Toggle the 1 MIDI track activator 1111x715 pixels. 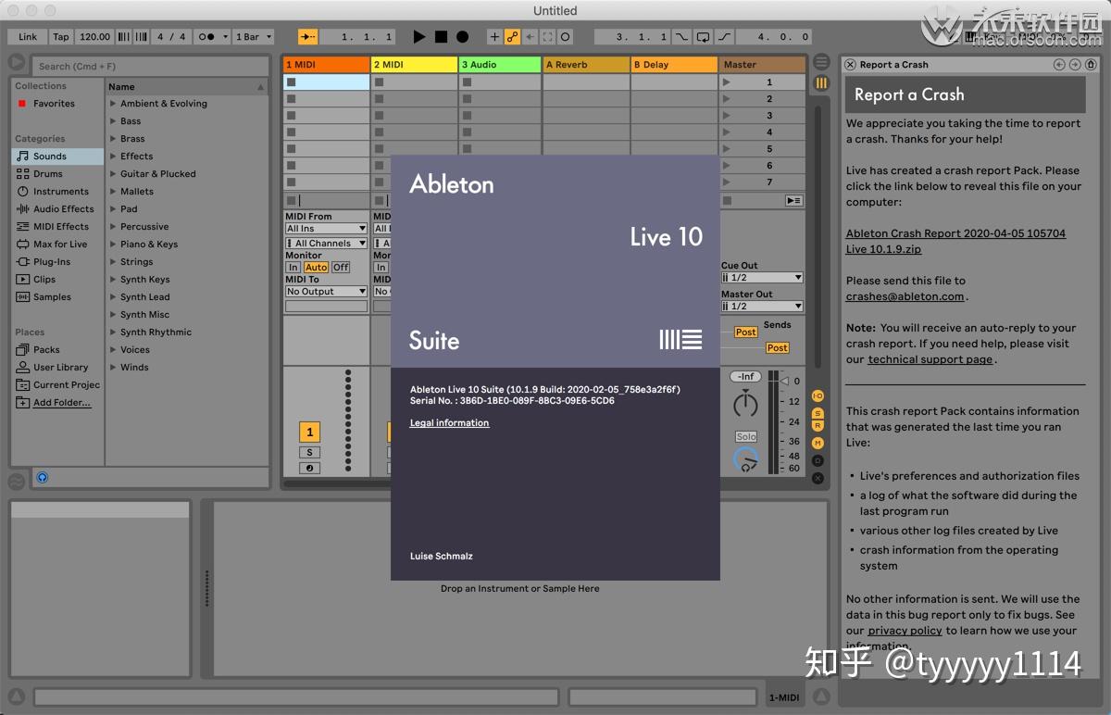310,432
